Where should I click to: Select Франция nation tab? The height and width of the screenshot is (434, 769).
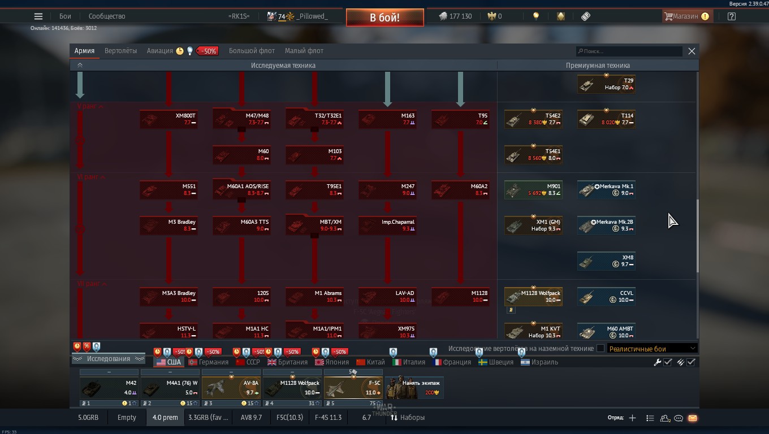pyautogui.click(x=453, y=362)
